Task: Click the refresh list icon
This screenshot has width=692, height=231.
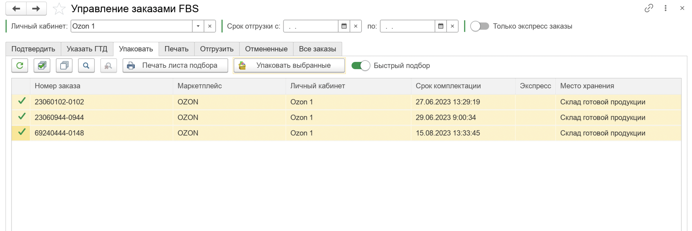Action: (x=20, y=65)
